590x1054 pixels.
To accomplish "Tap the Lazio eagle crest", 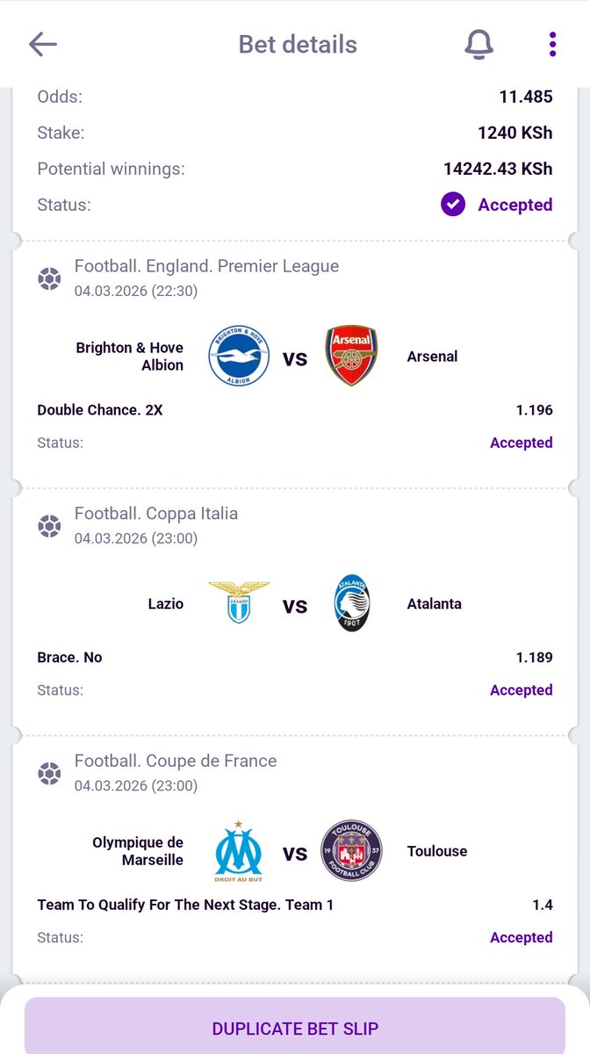I will pyautogui.click(x=239, y=603).
